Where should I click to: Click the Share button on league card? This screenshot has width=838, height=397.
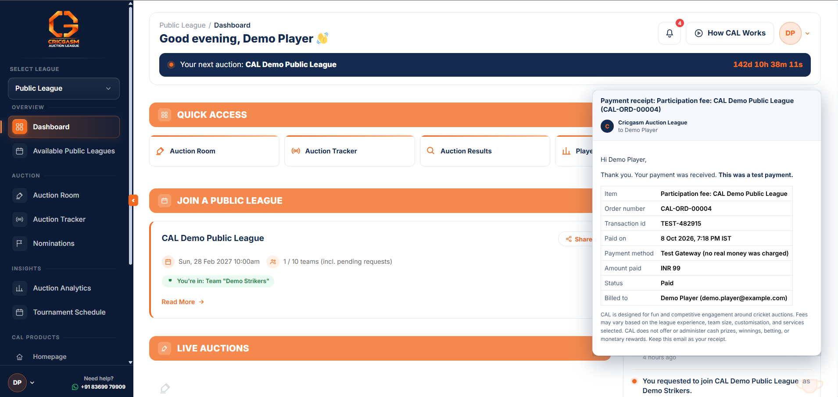point(577,239)
